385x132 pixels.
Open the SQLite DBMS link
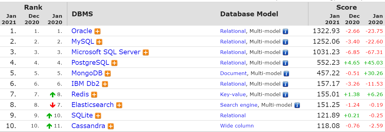point(82,115)
